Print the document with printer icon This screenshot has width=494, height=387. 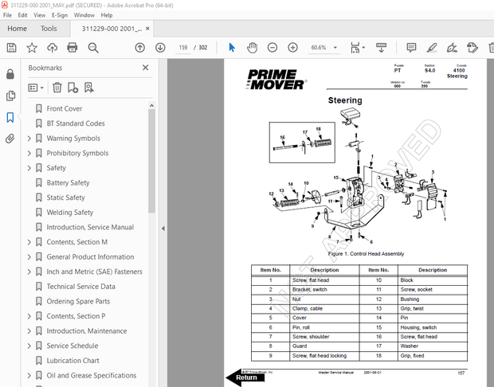[x=73, y=48]
